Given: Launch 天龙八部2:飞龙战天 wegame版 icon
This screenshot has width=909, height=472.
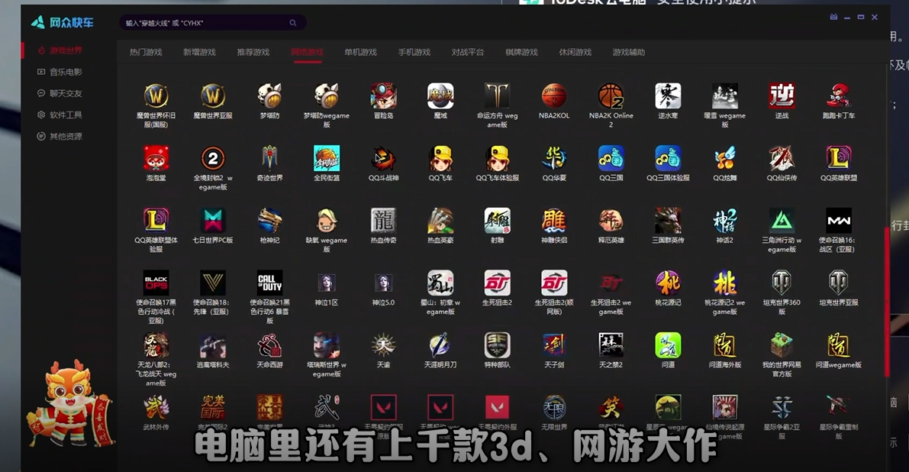Looking at the screenshot, I should (156, 345).
